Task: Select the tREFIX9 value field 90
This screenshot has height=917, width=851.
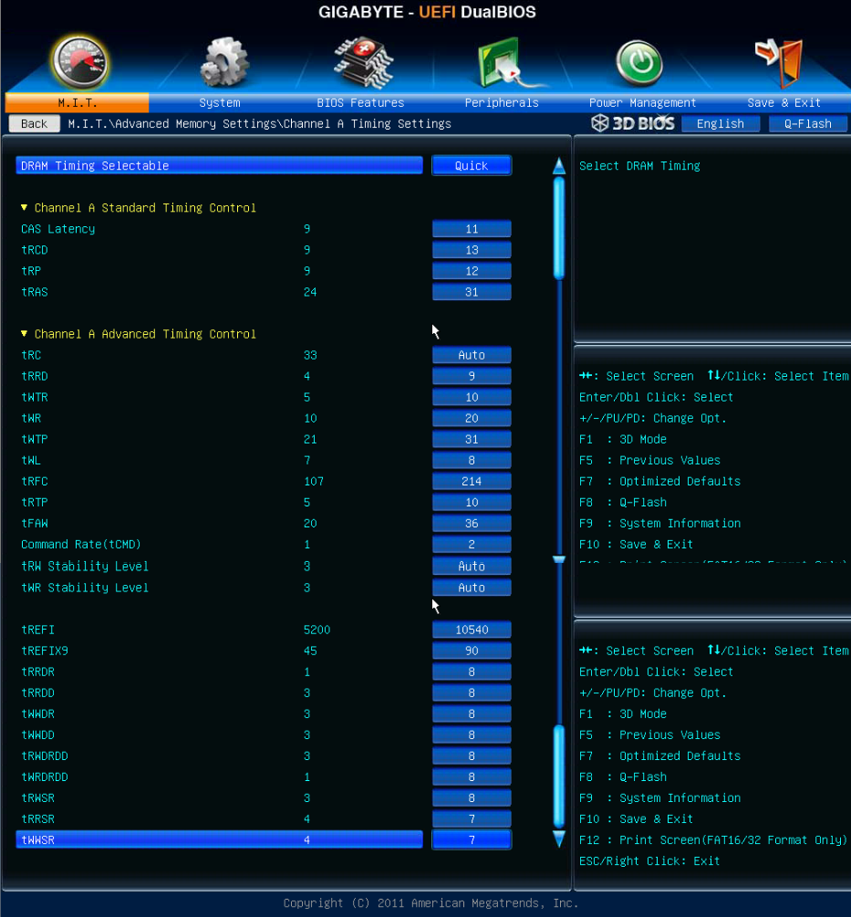Action: [x=472, y=651]
